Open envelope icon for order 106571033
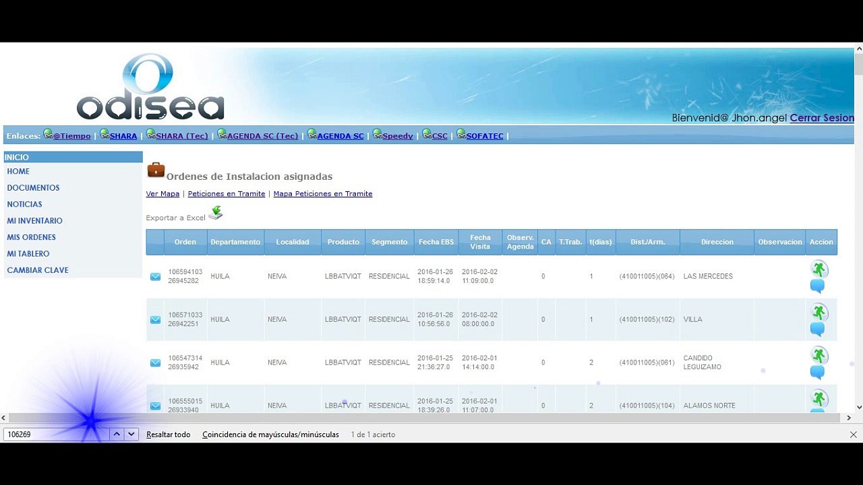The height and width of the screenshot is (485, 863). coord(156,320)
